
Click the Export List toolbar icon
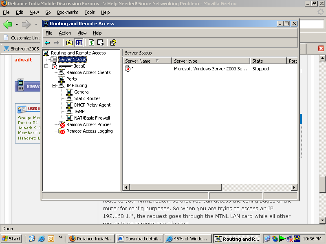coord(101,43)
